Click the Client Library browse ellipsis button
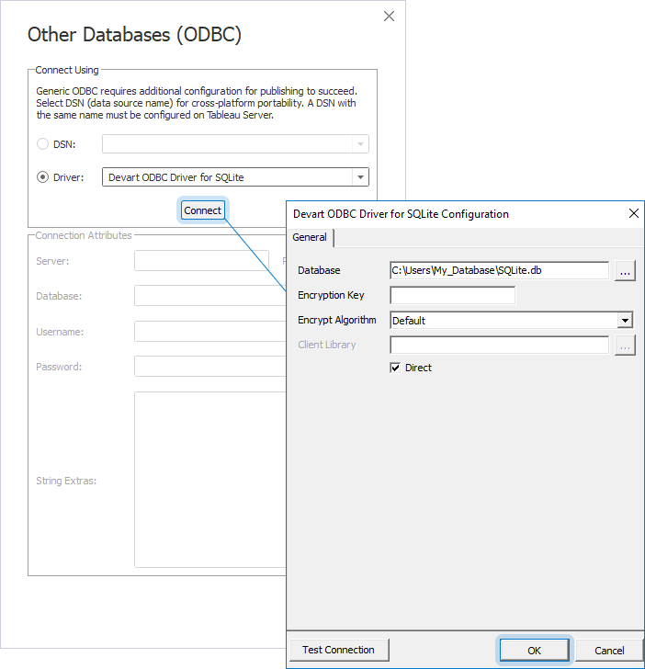Screen dimensions: 645x669 [x=625, y=345]
